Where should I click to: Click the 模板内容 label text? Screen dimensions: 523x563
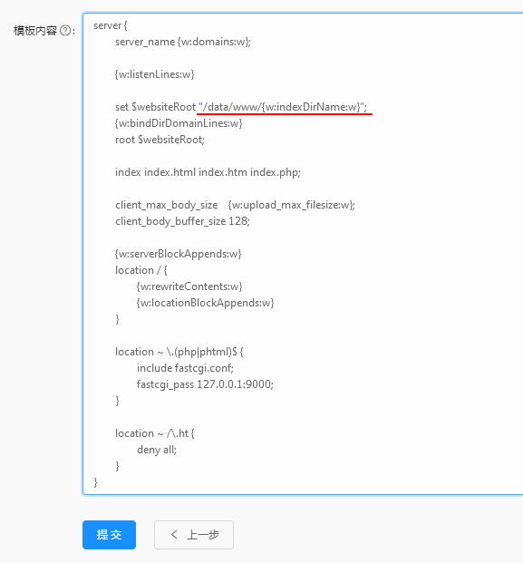pos(35,31)
